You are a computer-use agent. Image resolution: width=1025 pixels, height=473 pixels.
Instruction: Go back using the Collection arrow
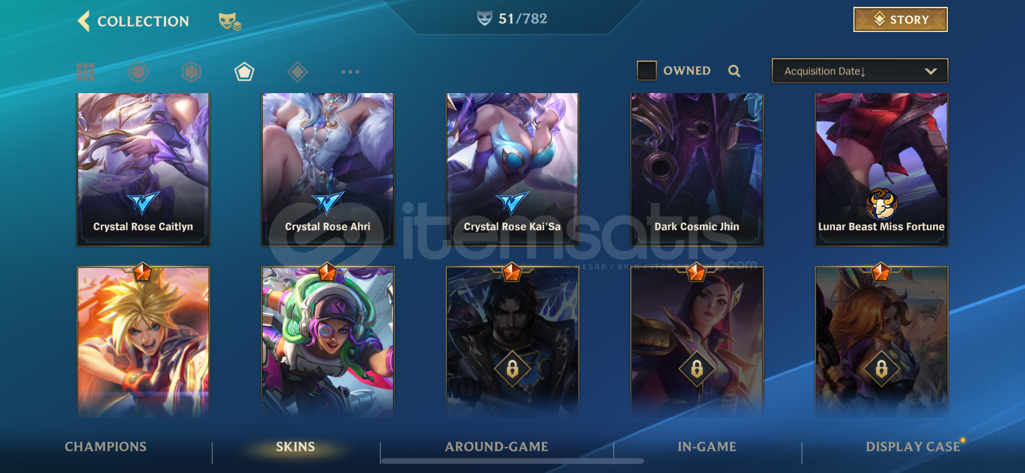[84, 21]
